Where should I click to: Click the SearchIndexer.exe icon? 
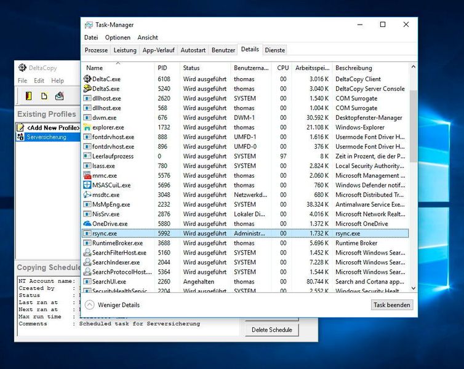[87, 262]
